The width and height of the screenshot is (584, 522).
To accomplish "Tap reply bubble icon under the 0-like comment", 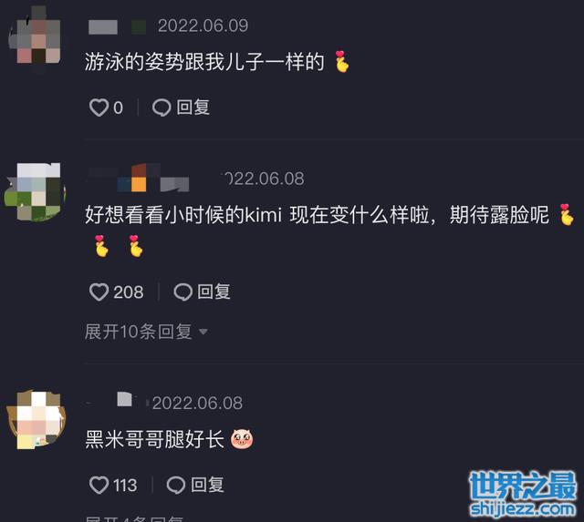I will point(162,107).
